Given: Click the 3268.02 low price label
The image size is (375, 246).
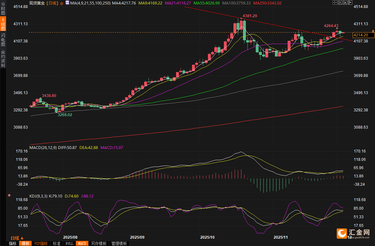Looking at the screenshot, I should point(65,115).
